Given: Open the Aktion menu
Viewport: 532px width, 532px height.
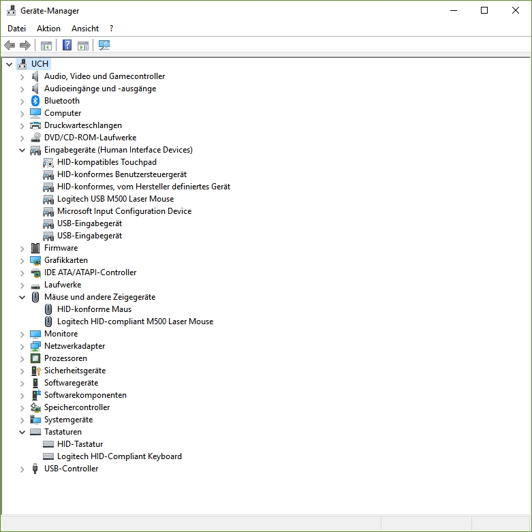Looking at the screenshot, I should click(x=48, y=29).
